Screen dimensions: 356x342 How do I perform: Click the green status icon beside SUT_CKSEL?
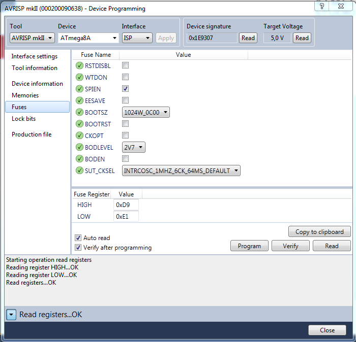click(79, 170)
